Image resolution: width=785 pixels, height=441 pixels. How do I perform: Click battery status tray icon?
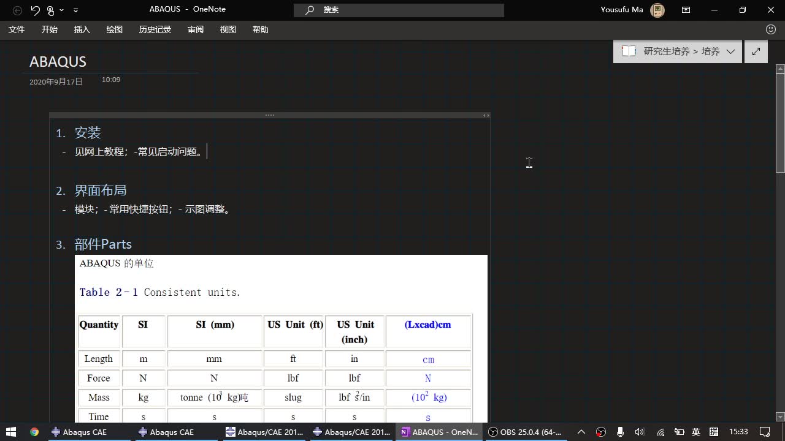tap(679, 432)
